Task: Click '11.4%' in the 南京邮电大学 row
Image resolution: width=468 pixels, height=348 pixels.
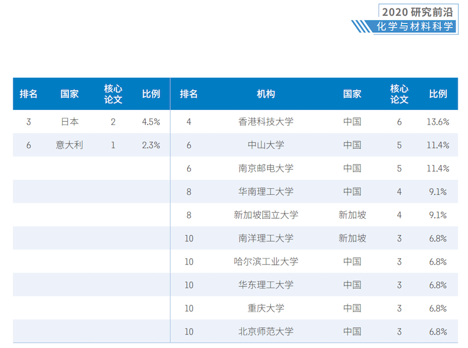Action: click(x=438, y=168)
